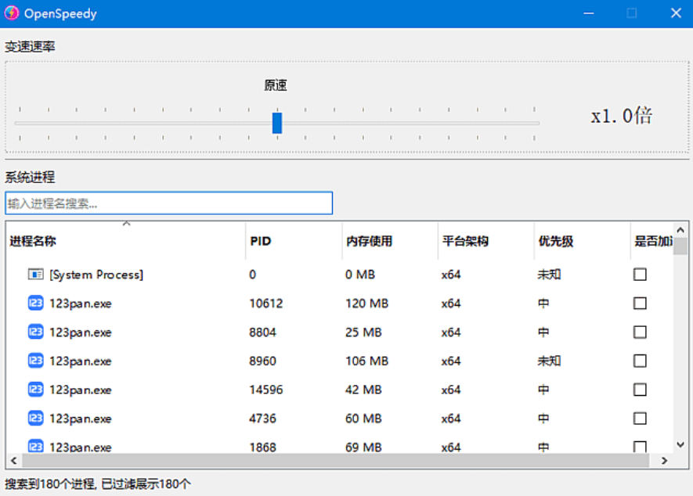Screen dimensions: 693x496
Task: Select the 123pan.exe icon for PID 8804
Action: pyautogui.click(x=34, y=332)
